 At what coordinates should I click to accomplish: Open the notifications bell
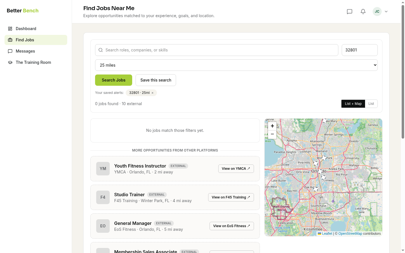click(x=363, y=12)
